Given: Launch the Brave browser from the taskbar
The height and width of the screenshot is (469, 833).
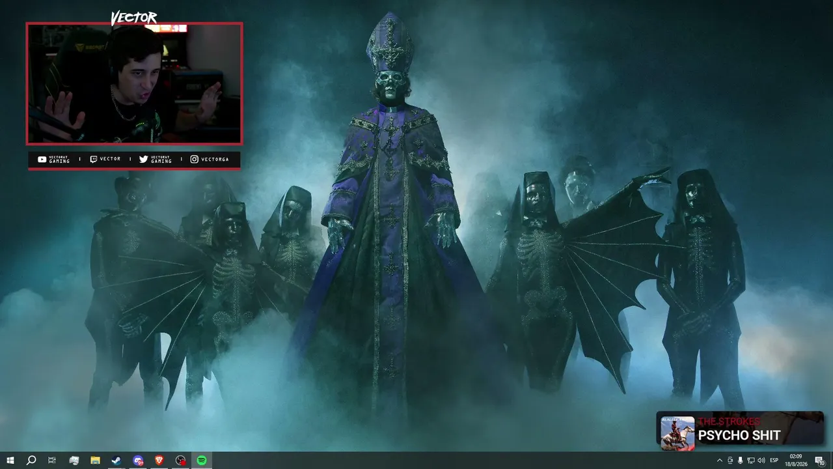Looking at the screenshot, I should point(159,461).
